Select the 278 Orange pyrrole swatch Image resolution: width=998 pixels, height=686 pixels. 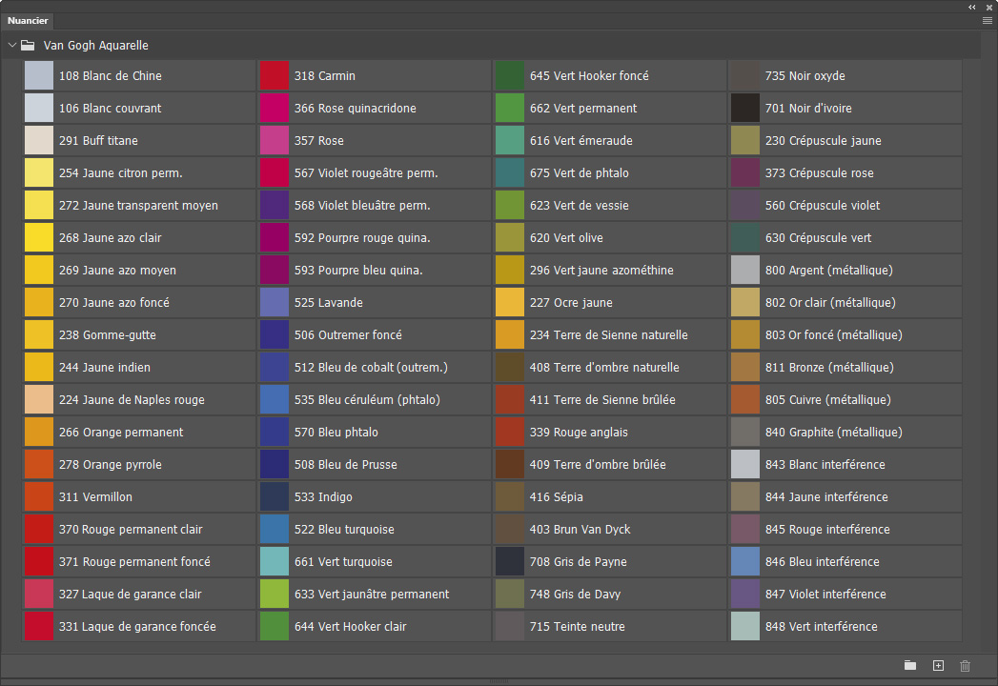39,465
